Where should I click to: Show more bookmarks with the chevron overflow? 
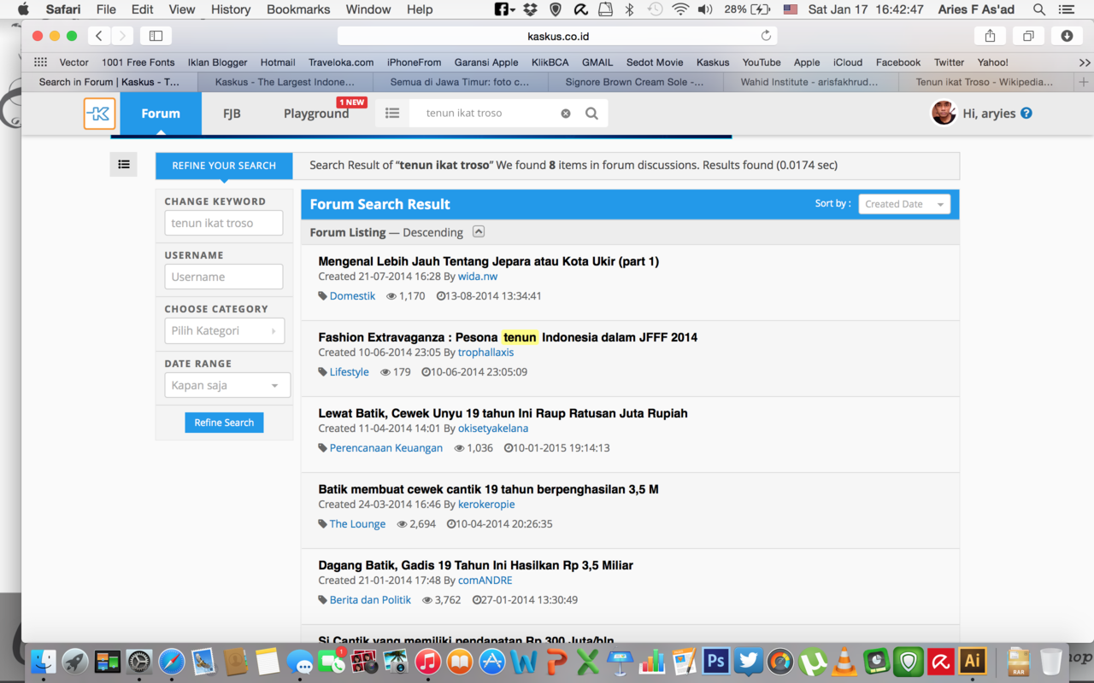click(1085, 62)
